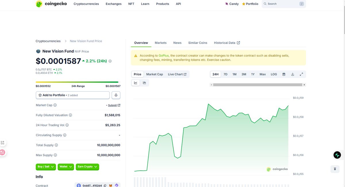Open Earn Crypto dropdown

87,167
